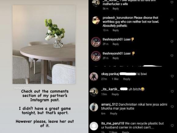Open the its_me_parul18 username link
177x133 pixels.
pyautogui.click(x=113, y=123)
